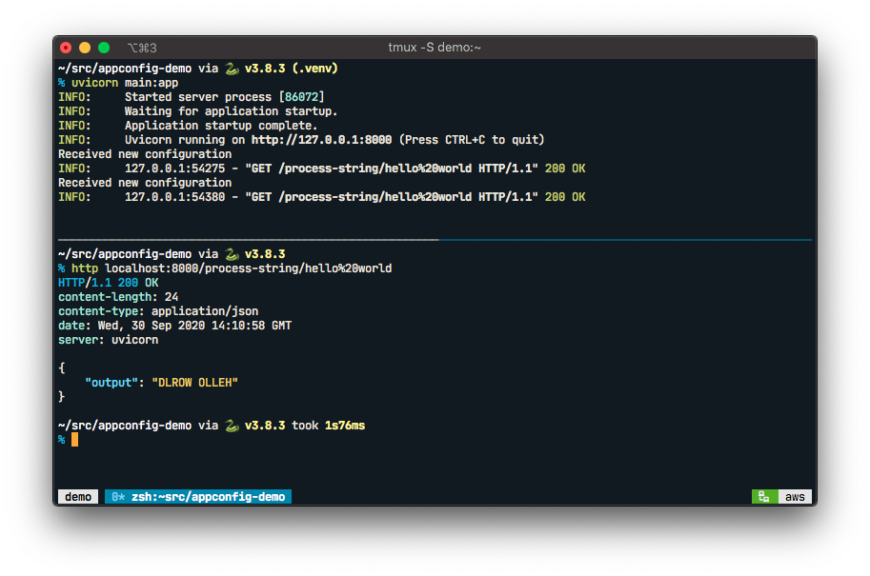Select the demo session name in tmux bar

point(77,496)
